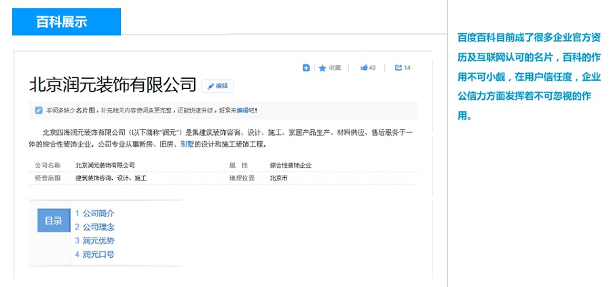Click the 编辑 button beside the title

tap(217, 86)
